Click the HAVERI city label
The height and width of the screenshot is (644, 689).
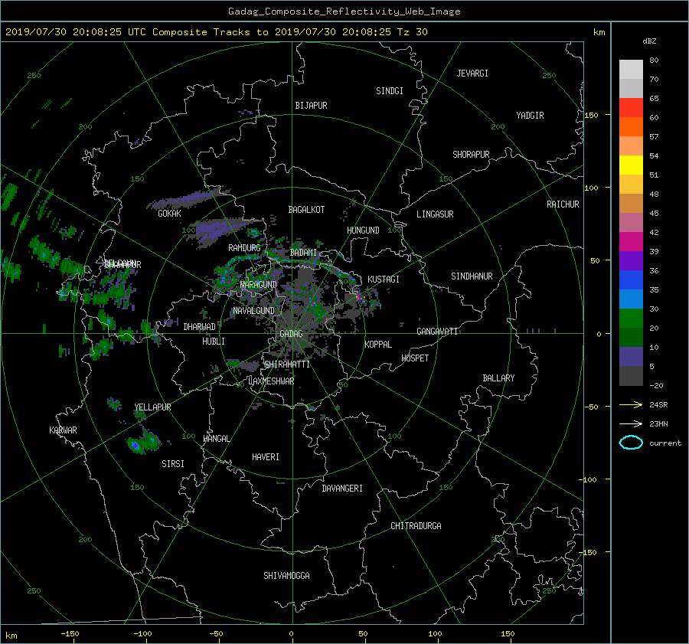coord(266,458)
